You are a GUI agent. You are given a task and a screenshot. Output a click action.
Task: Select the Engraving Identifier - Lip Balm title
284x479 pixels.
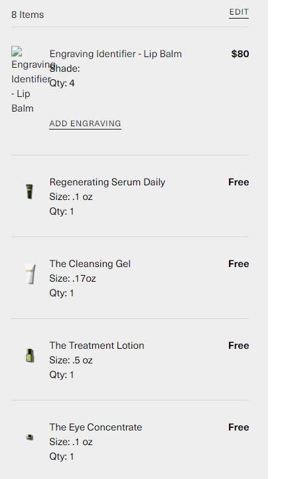[x=115, y=54]
